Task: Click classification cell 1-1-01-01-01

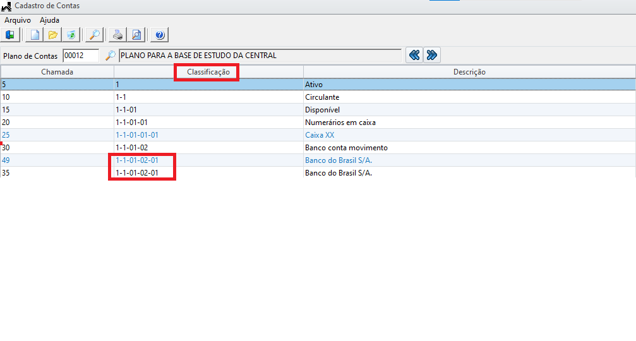Action: click(x=208, y=135)
